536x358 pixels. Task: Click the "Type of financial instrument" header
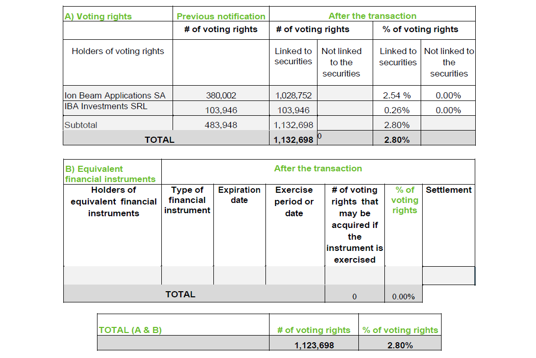pos(187,200)
